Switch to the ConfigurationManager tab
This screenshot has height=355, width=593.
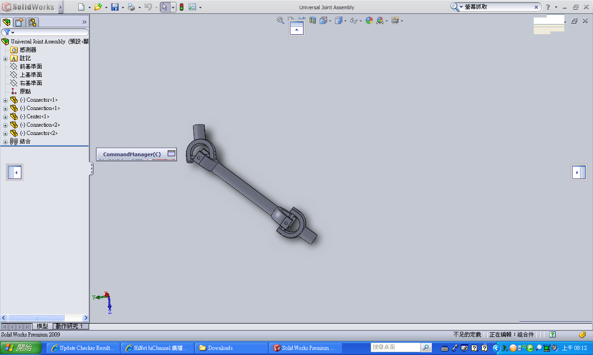point(32,22)
